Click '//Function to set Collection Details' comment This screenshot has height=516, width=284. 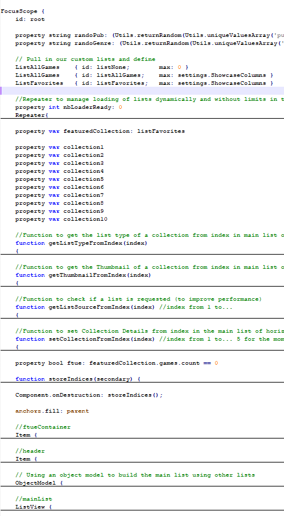coord(149,331)
